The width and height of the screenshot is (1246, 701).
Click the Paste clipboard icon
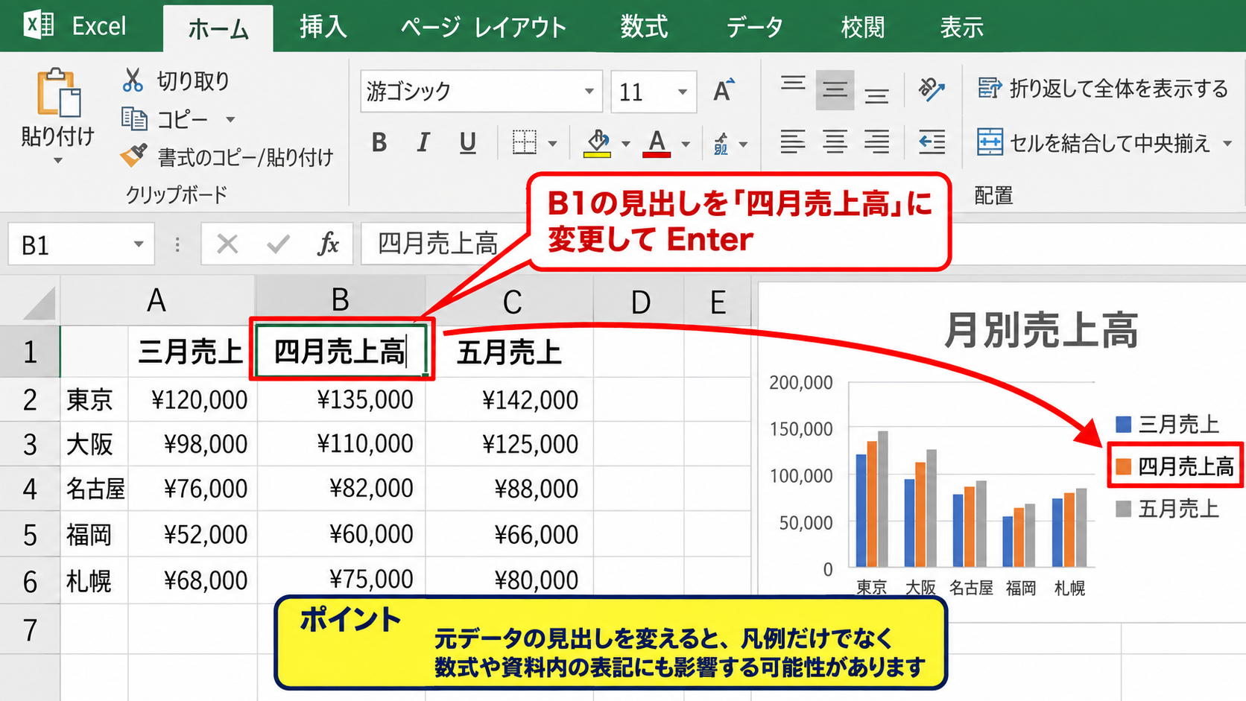59,93
